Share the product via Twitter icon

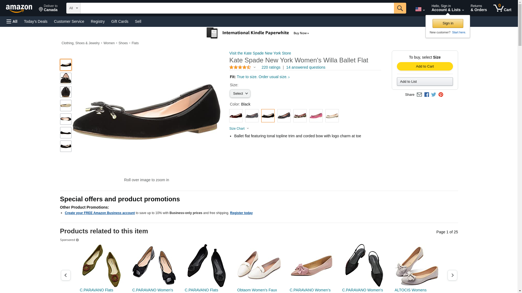(433, 95)
